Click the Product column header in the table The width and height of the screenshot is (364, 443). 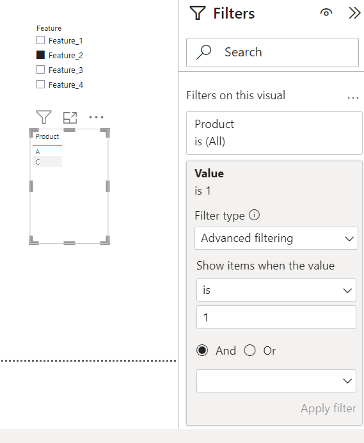(x=47, y=137)
